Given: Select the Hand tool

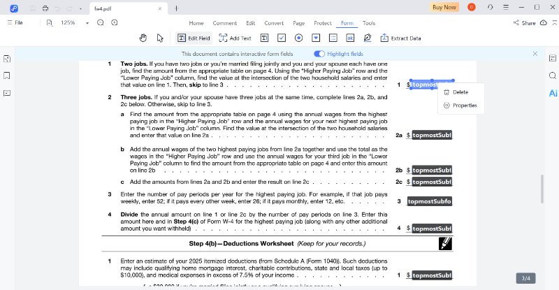Looking at the screenshot, I should [x=143, y=38].
